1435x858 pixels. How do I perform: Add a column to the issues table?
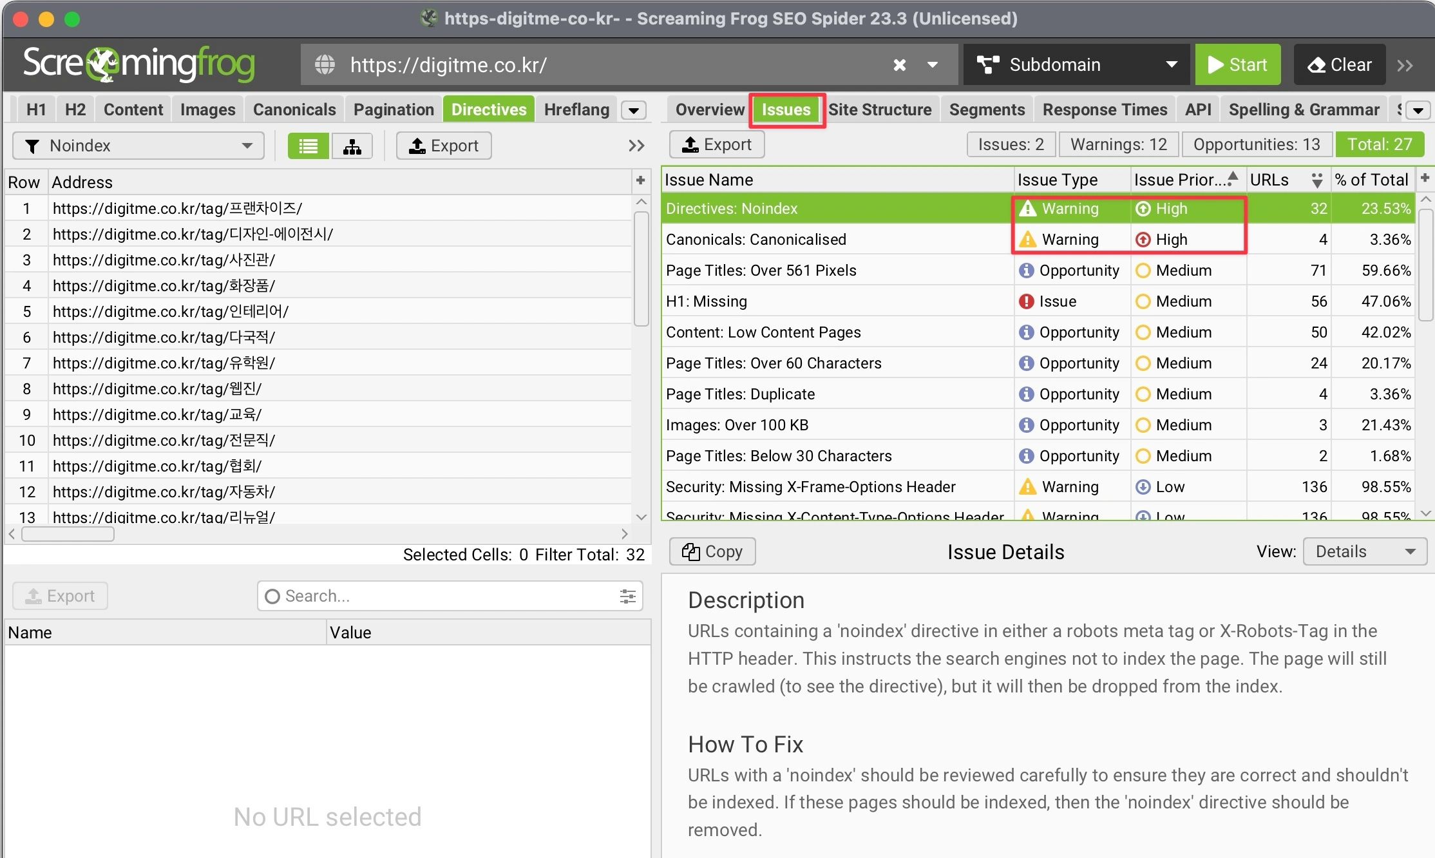[x=1425, y=178]
